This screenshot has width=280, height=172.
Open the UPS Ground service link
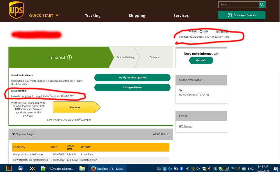(x=186, y=126)
